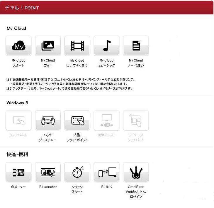The height and width of the screenshot is (208, 214).
Task: Click the footnote line starting with *録画番組・動画
Action: click(69, 84)
